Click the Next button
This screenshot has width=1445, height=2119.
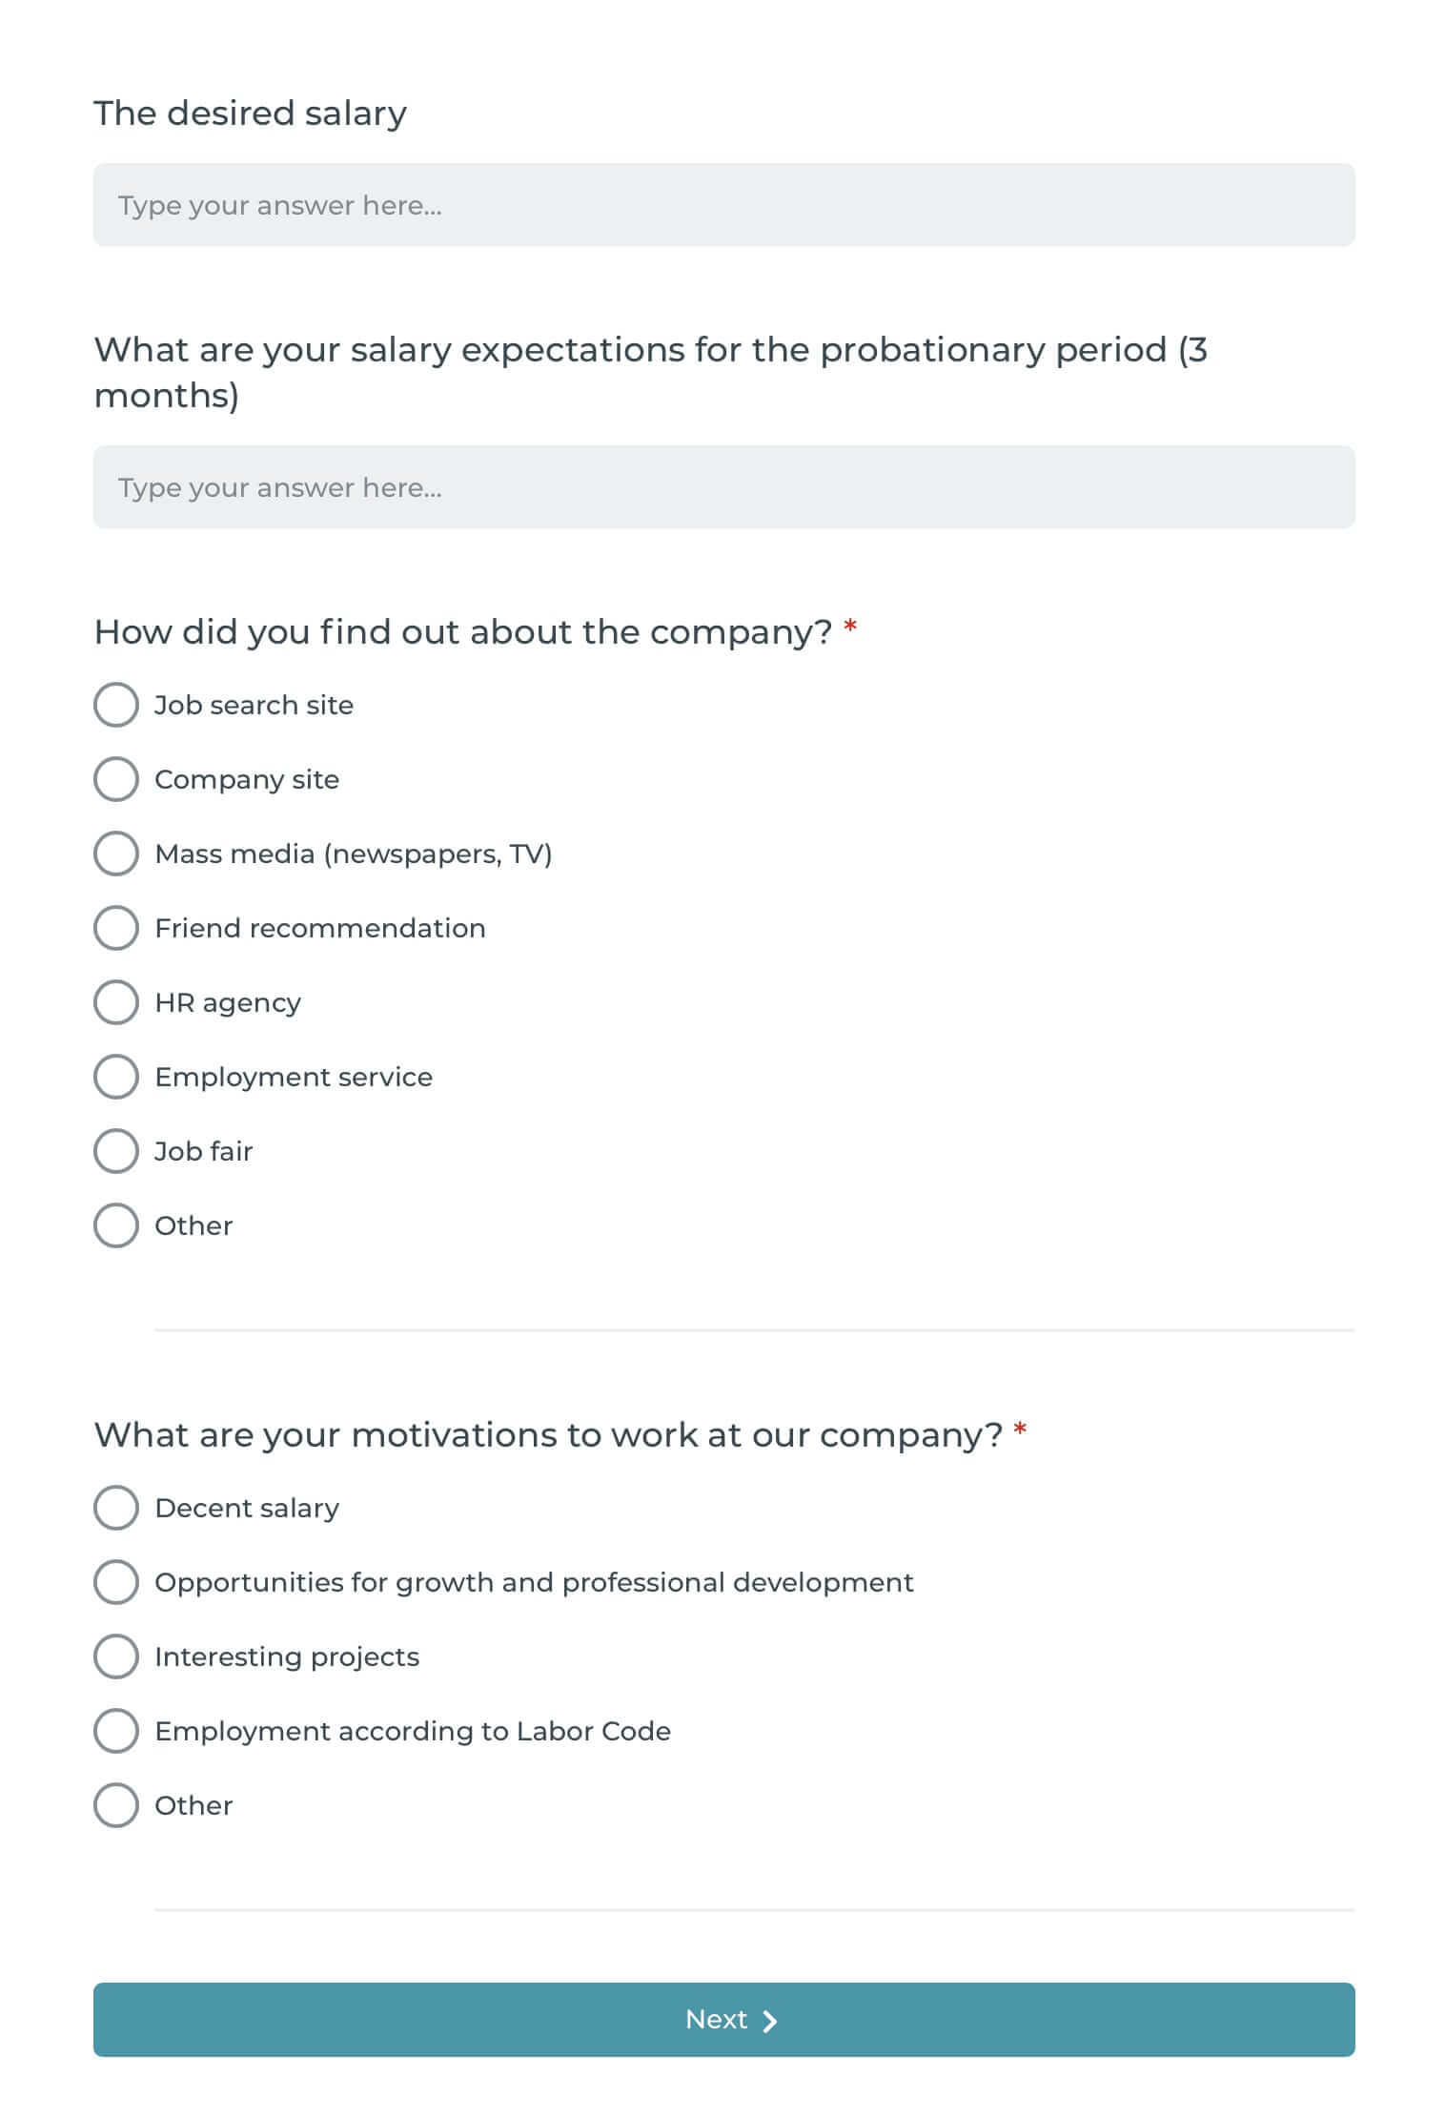[723, 2019]
